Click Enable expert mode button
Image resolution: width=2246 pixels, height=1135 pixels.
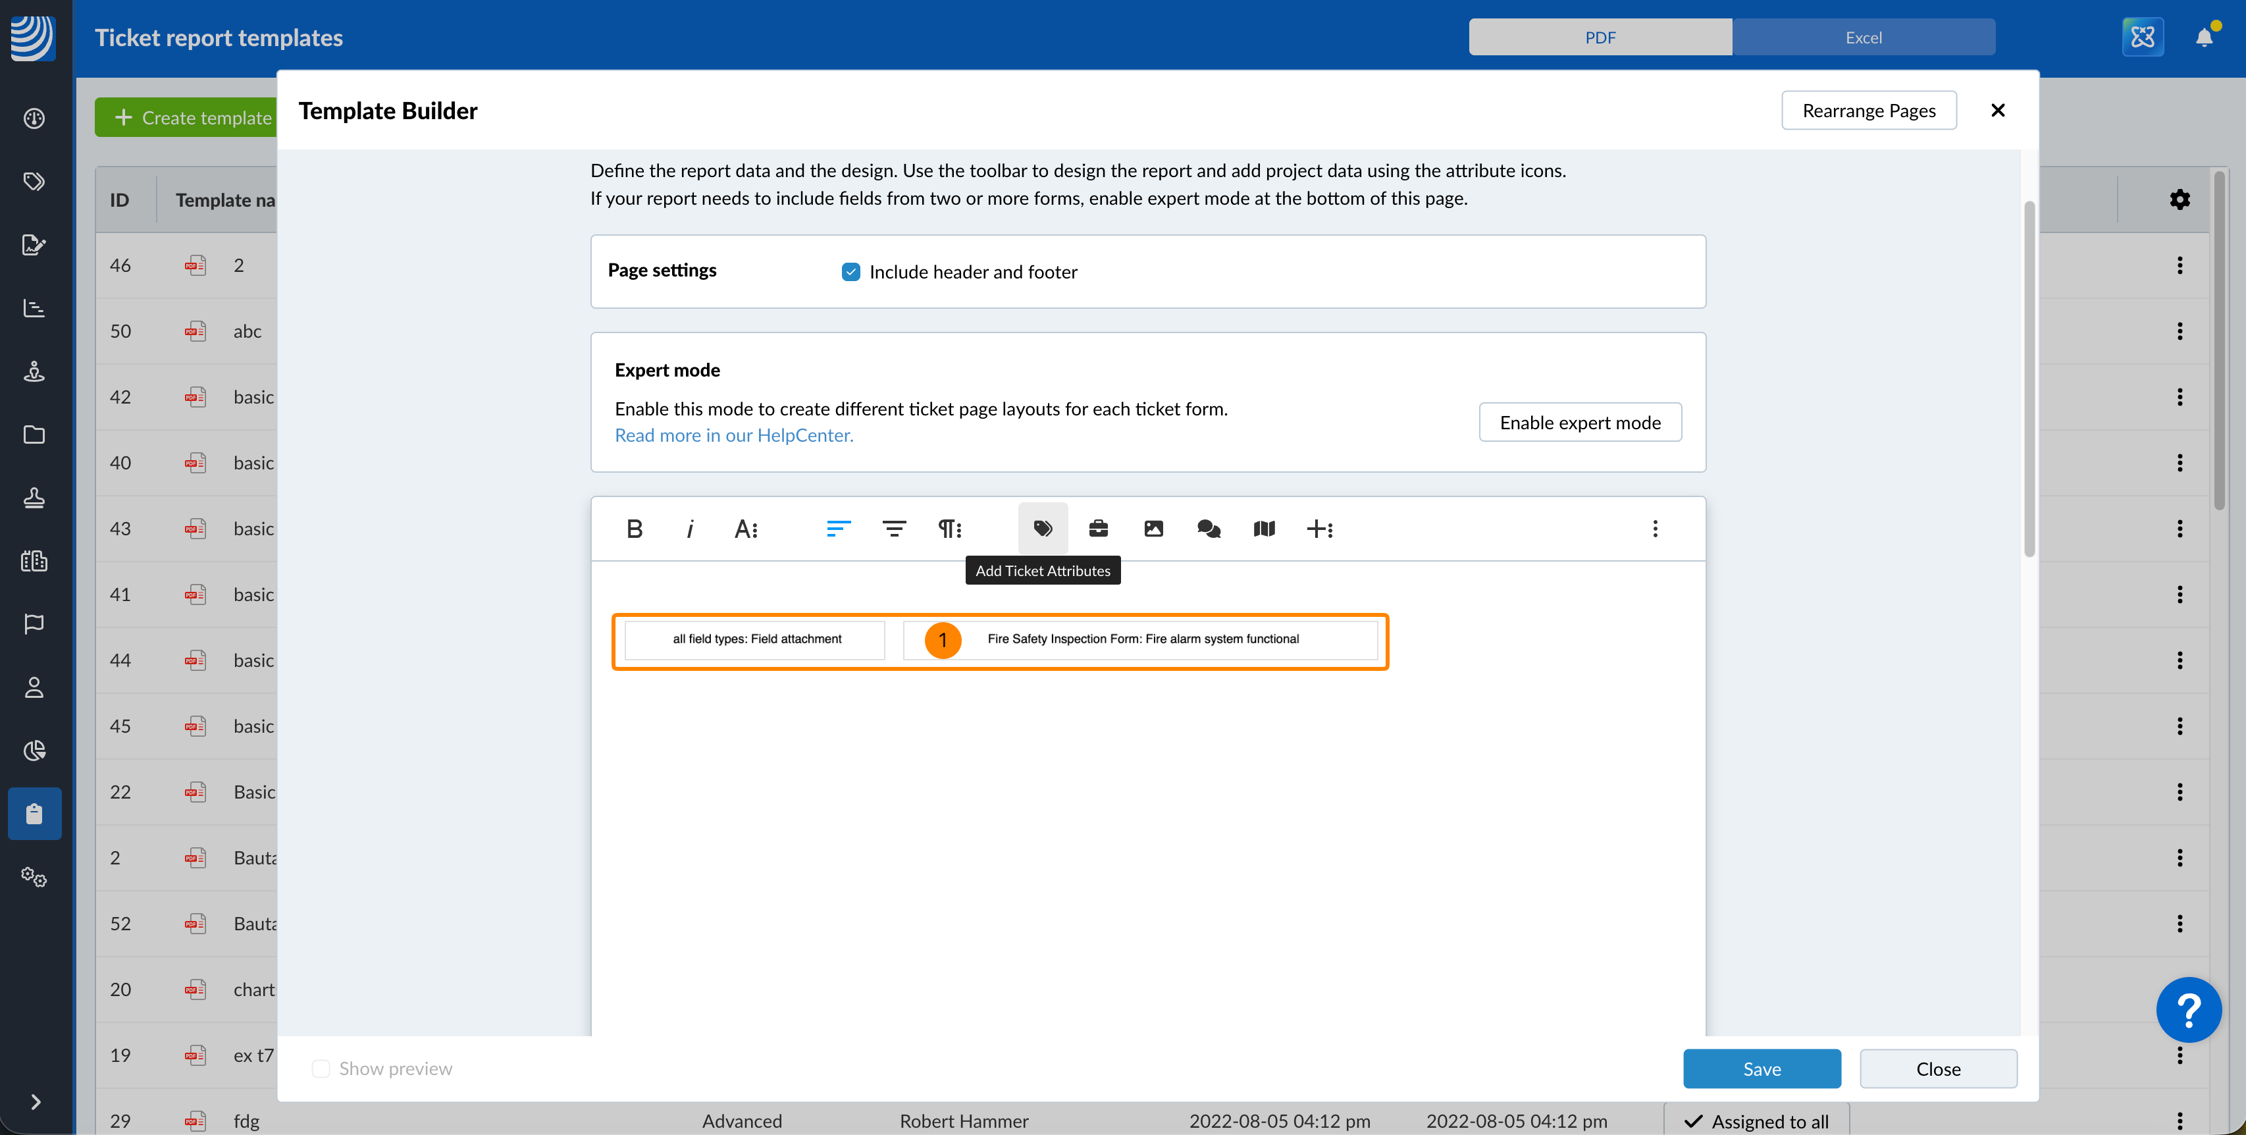1579,423
